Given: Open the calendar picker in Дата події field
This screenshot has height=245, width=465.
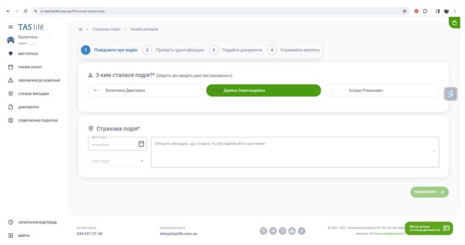Looking at the screenshot, I should (141, 144).
